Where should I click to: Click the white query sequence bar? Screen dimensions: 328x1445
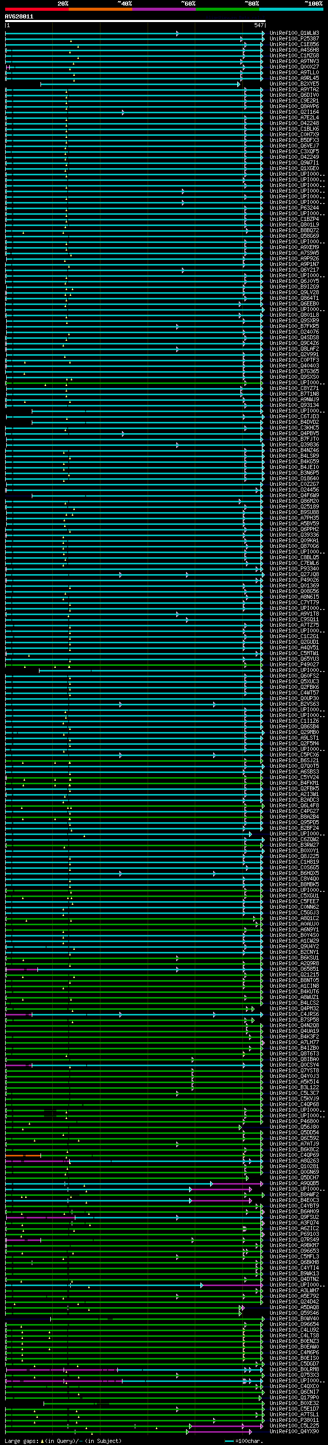[x=135, y=21]
